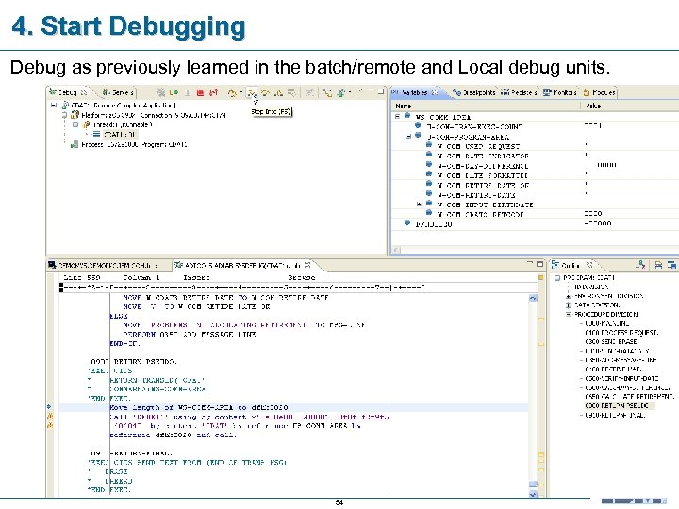The image size is (679, 509).
Task: Select the first editor tab at left
Action: 103,265
